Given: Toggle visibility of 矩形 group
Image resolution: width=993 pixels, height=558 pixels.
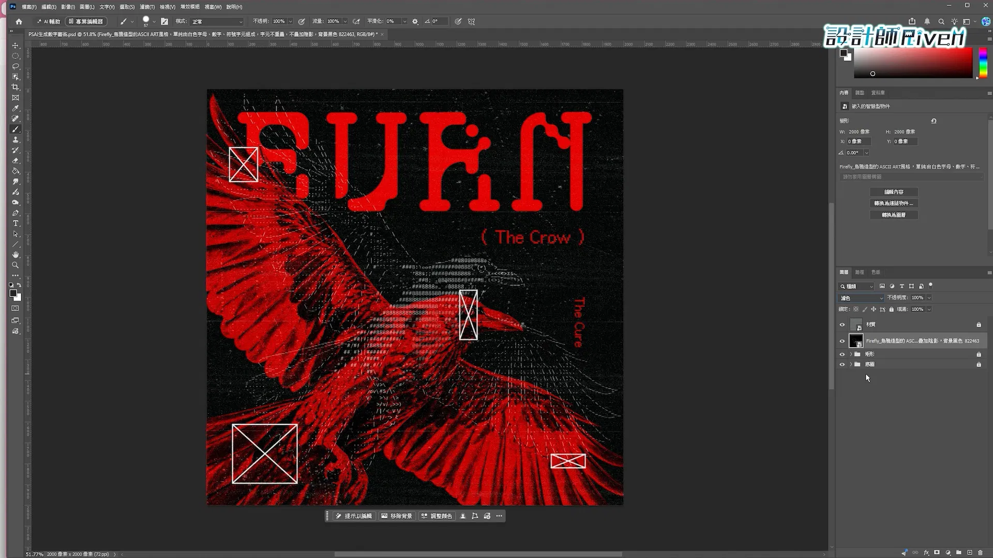Looking at the screenshot, I should (x=842, y=354).
